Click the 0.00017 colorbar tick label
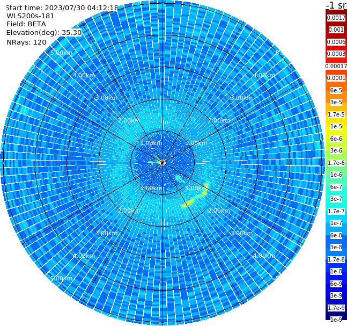The image size is (347, 326). pos(336,66)
